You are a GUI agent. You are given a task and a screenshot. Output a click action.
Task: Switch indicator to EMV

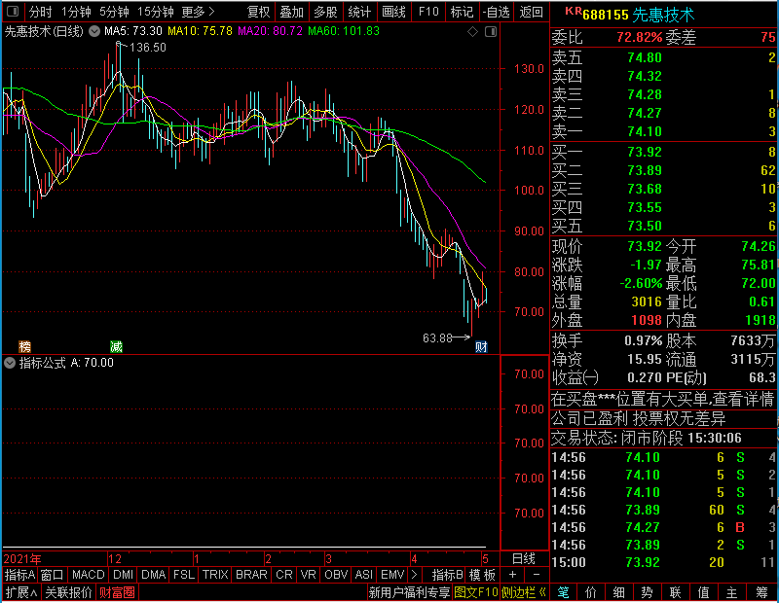pyautogui.click(x=392, y=575)
